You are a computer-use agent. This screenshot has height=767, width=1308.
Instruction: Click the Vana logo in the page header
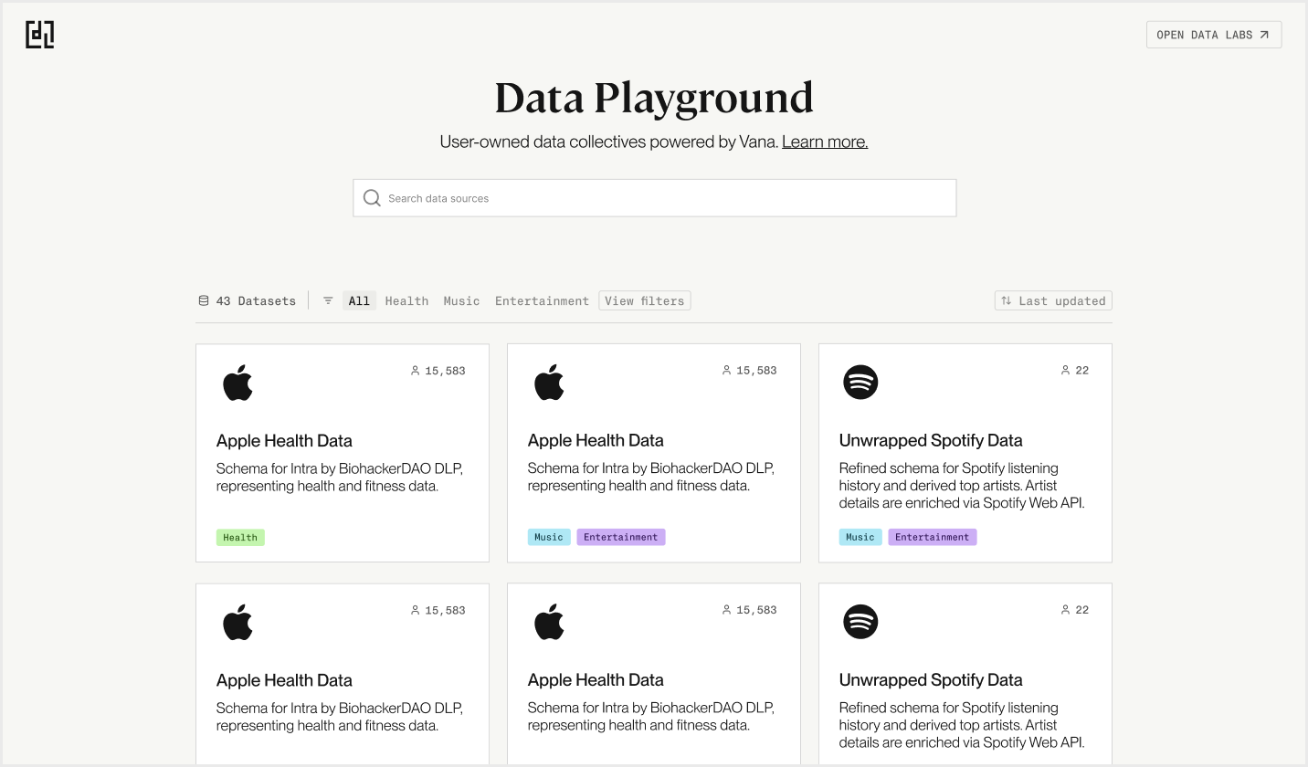tap(39, 35)
